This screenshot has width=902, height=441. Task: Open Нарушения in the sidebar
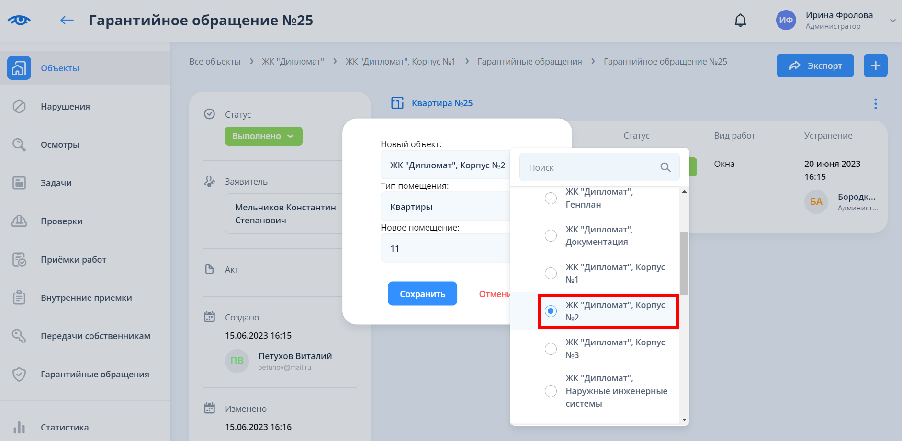65,106
